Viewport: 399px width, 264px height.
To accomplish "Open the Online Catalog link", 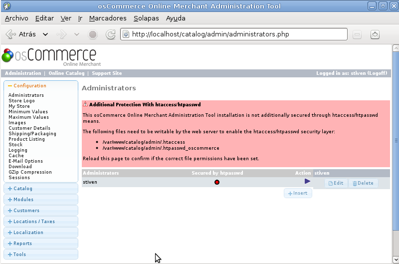I will tap(66, 73).
